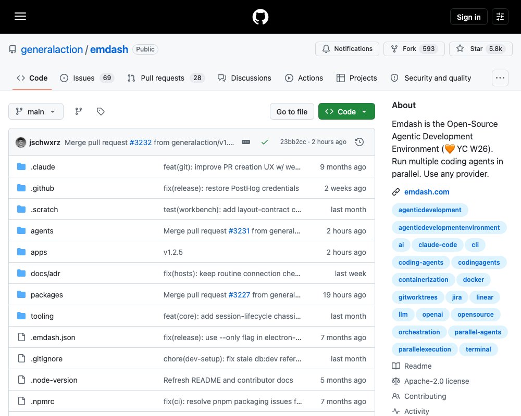Open pull request #3227 link
Screen dimensions: 521x416
click(239, 295)
